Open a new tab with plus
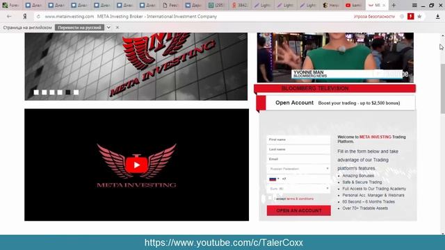The height and width of the screenshot is (250, 445). tap(394, 5)
